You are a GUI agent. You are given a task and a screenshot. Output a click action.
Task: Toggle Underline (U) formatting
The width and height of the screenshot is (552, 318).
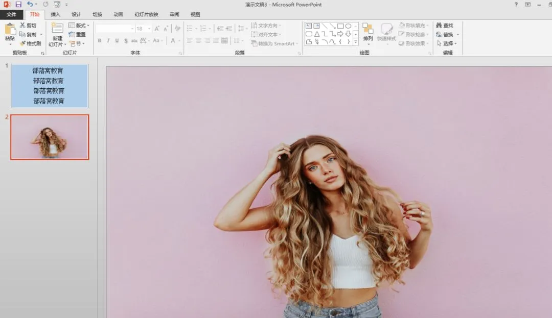117,41
